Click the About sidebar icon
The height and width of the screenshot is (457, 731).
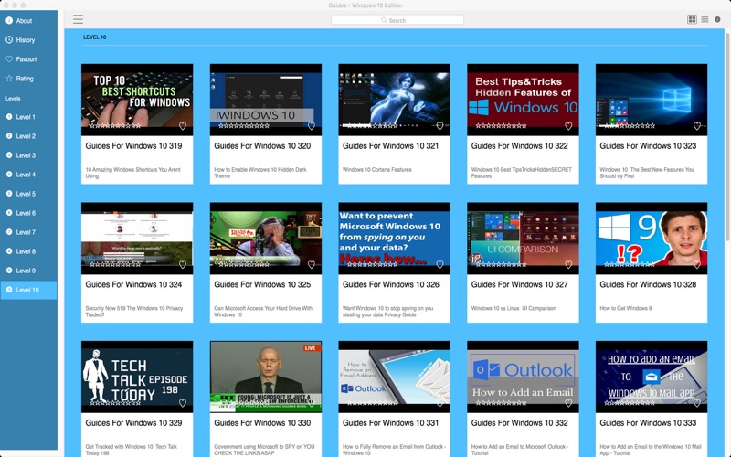click(9, 20)
